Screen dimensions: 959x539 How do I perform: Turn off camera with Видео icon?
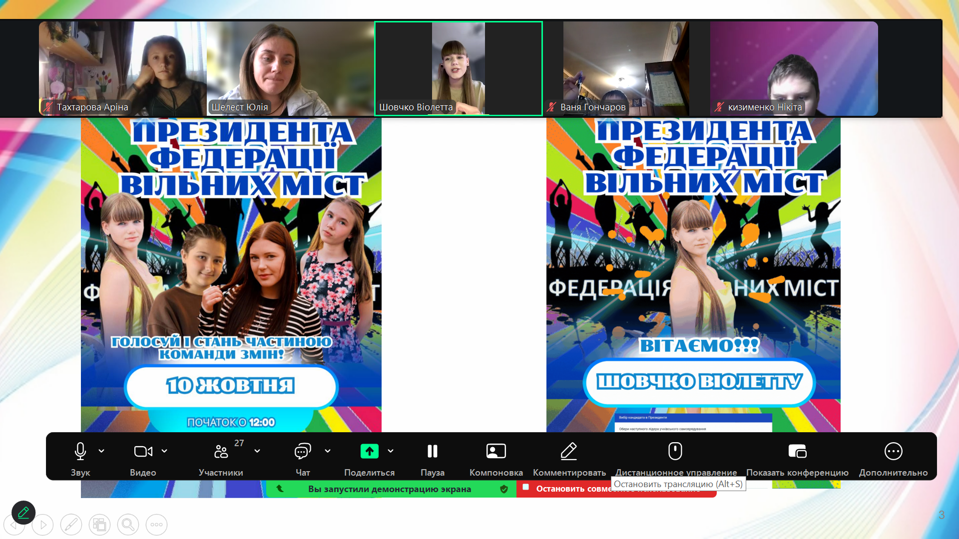pyautogui.click(x=143, y=452)
